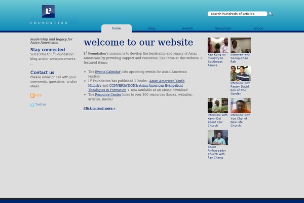Open the Ray Chang Ambassador Church thumbnail
This screenshot has width=304, height=203.
(x=218, y=138)
